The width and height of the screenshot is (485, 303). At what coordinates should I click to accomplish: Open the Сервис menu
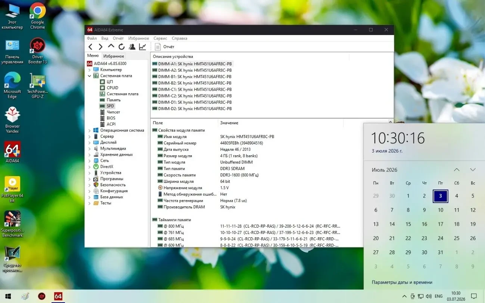coord(160,38)
